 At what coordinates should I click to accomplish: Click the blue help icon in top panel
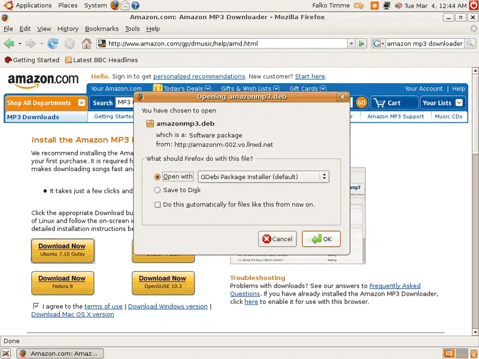coord(135,5)
